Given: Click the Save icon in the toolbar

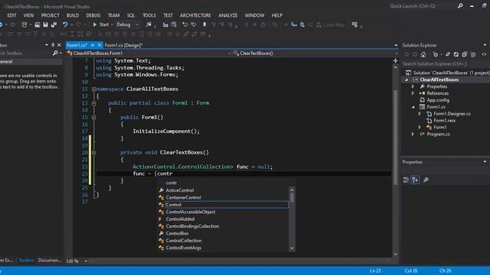Looking at the screenshot, I should coord(46,24).
